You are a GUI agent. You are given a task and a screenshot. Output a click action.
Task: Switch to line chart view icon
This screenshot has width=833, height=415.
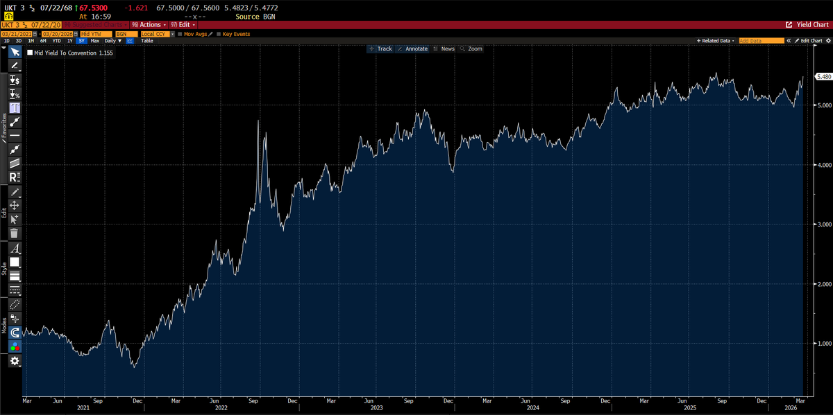(130, 41)
